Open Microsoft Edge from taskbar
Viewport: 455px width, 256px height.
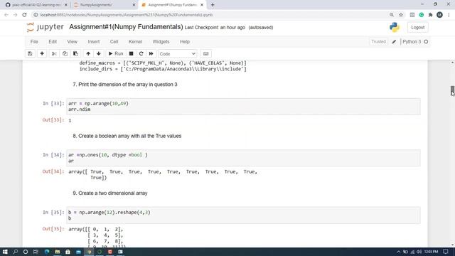[x=47, y=252]
